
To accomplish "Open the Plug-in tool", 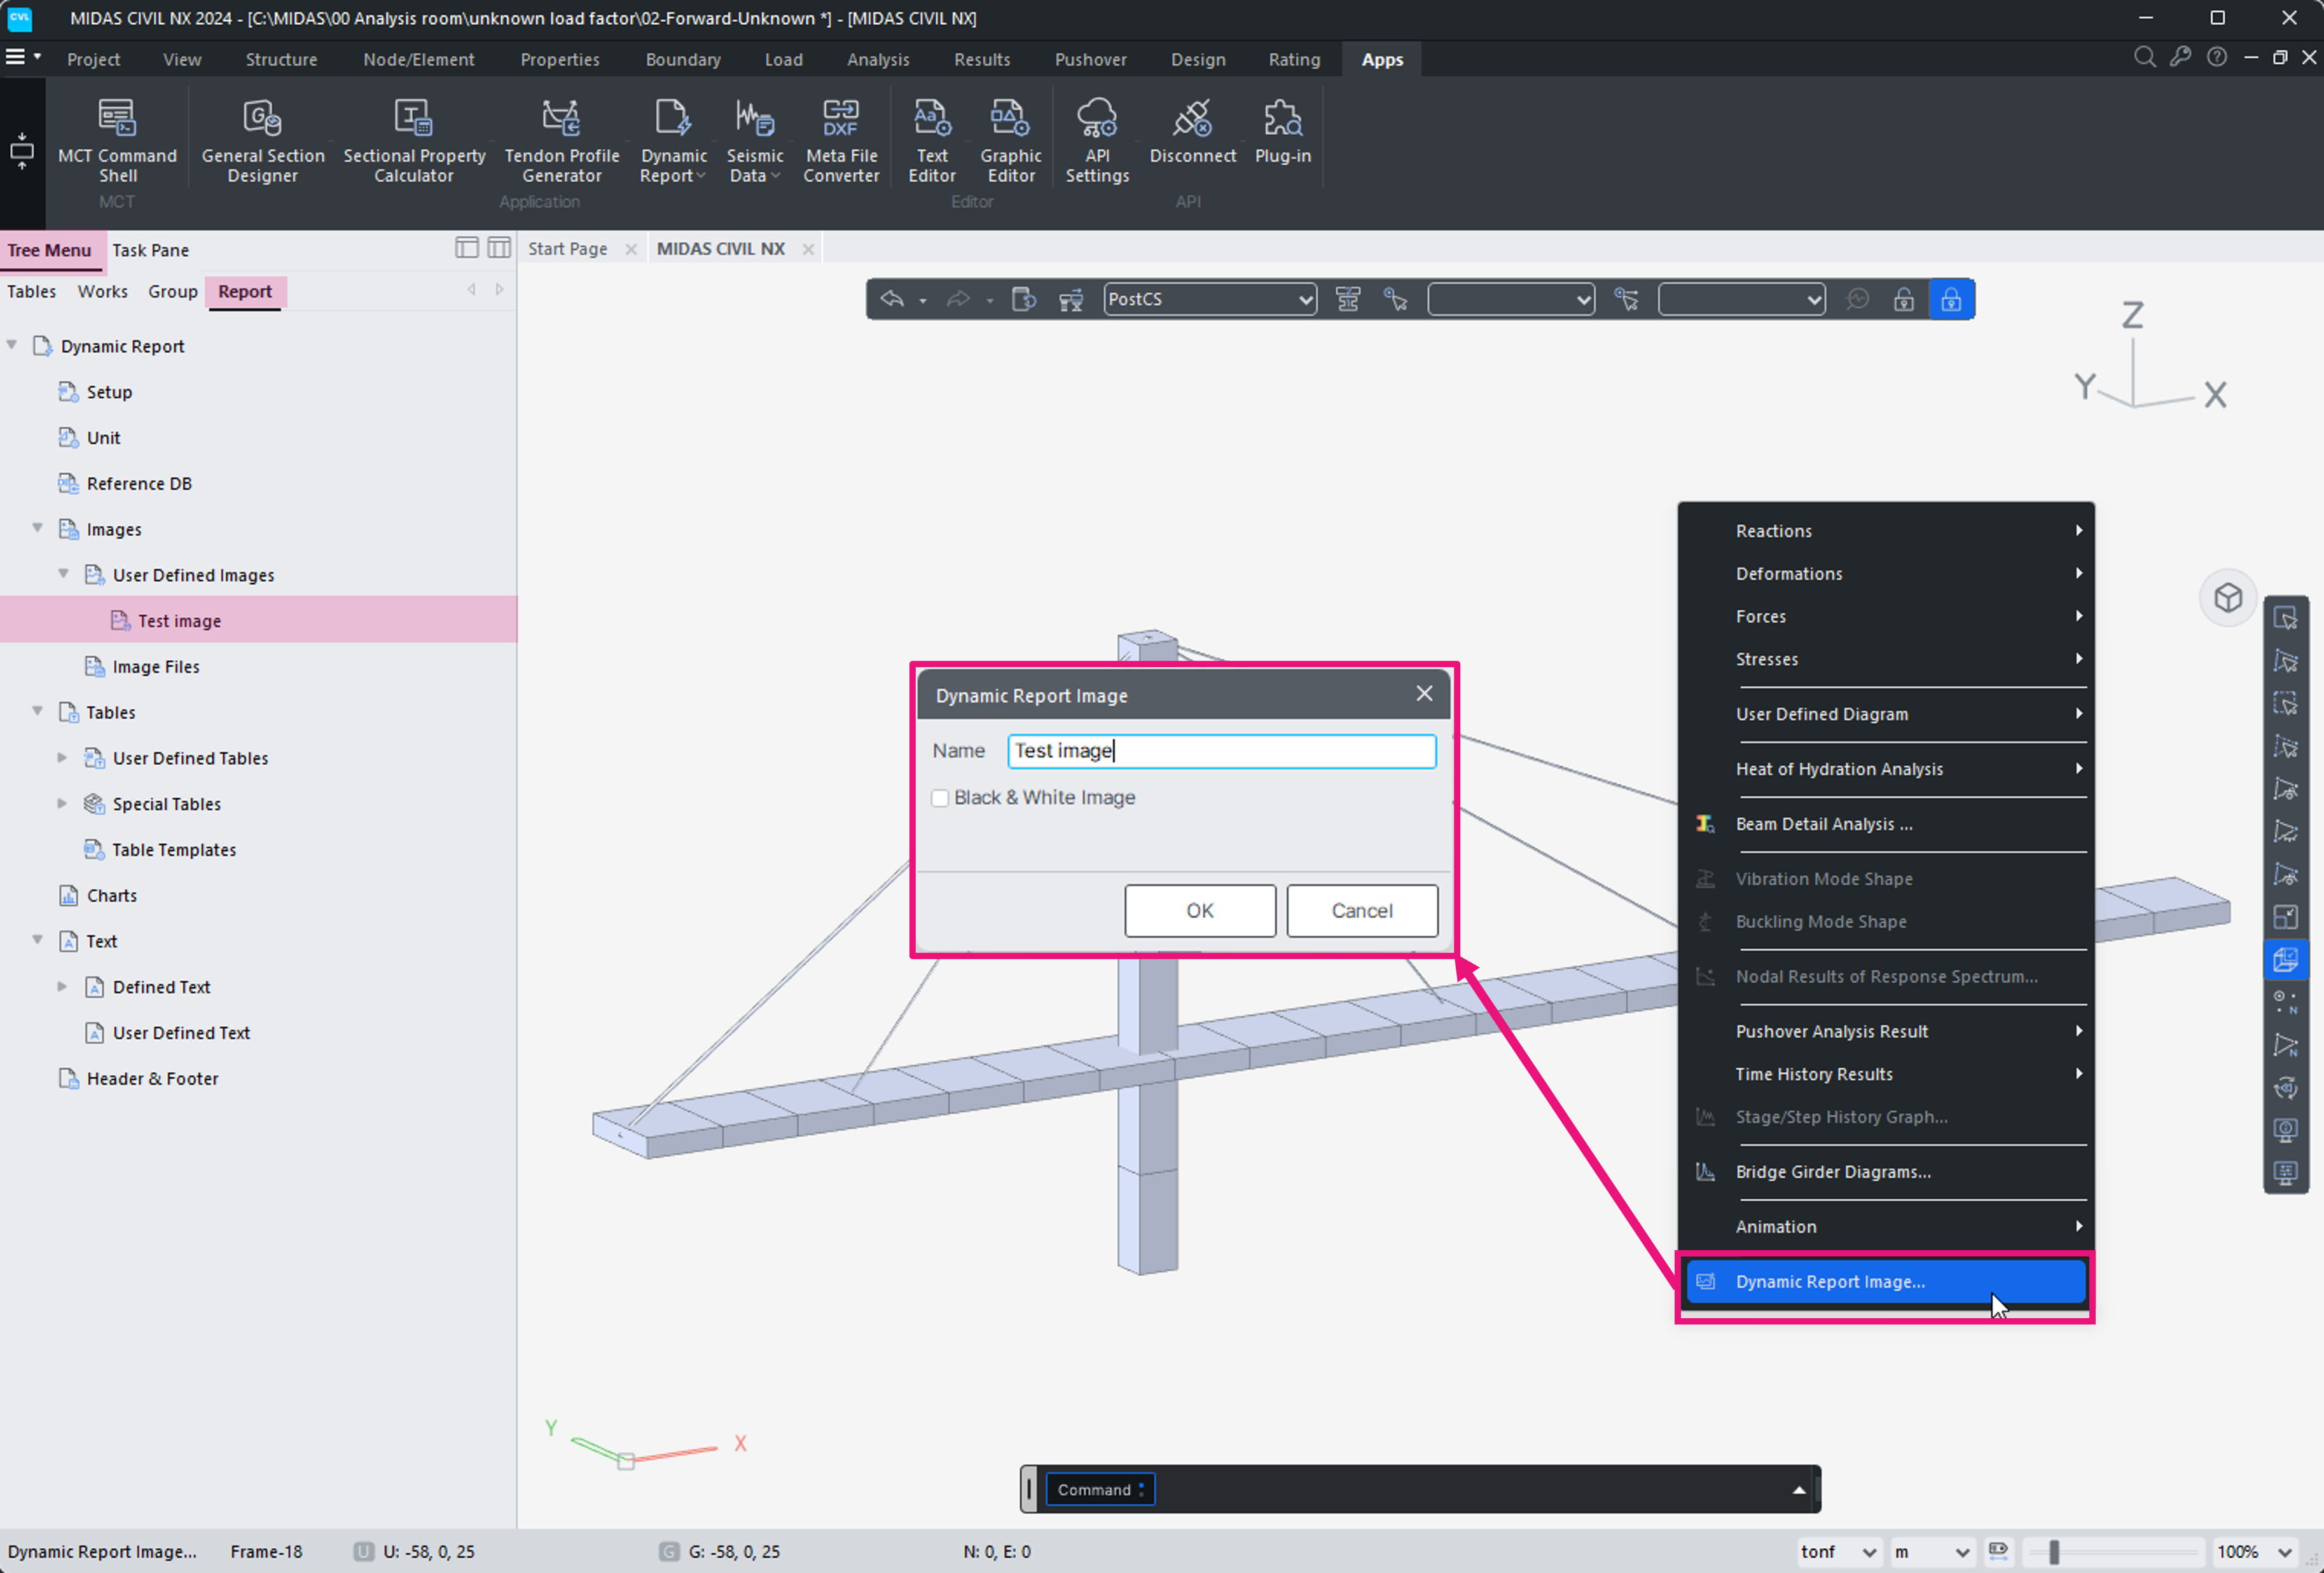I will coord(1282,132).
